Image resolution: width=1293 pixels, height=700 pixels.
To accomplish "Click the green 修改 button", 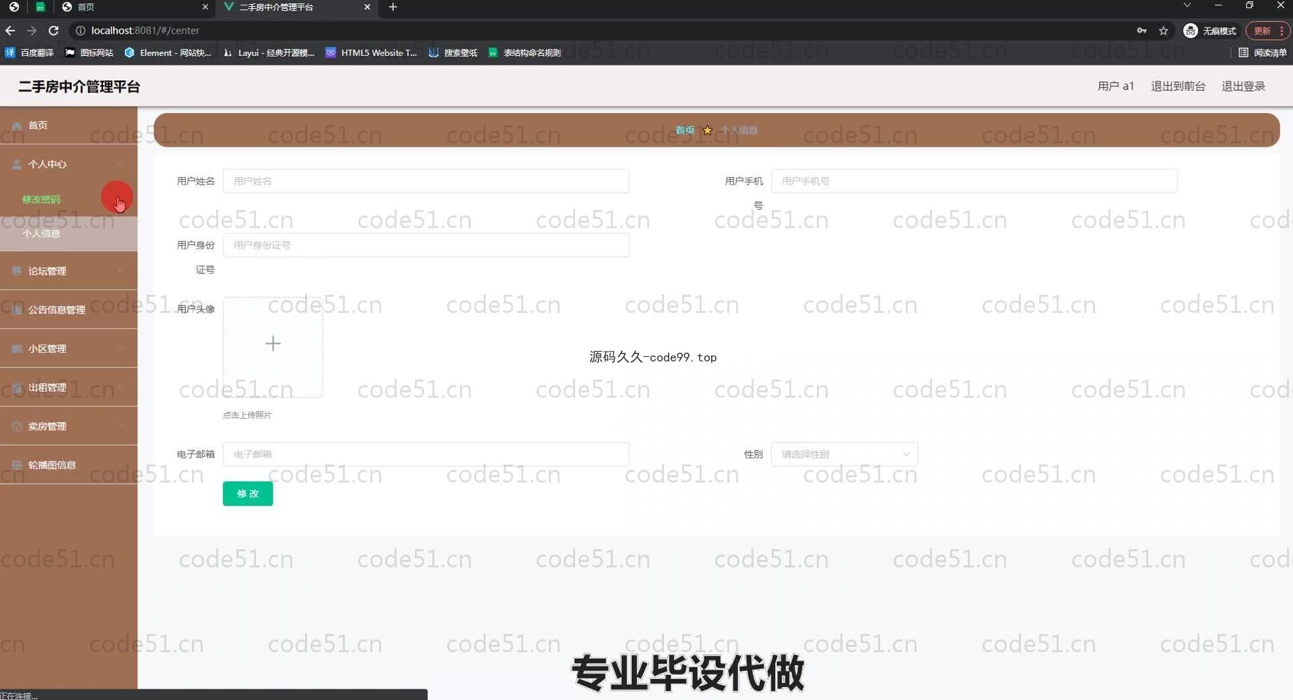I will point(248,493).
